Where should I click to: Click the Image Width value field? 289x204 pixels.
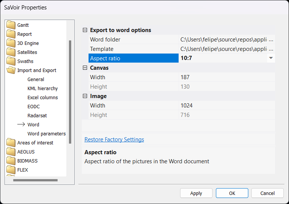tap(226, 106)
